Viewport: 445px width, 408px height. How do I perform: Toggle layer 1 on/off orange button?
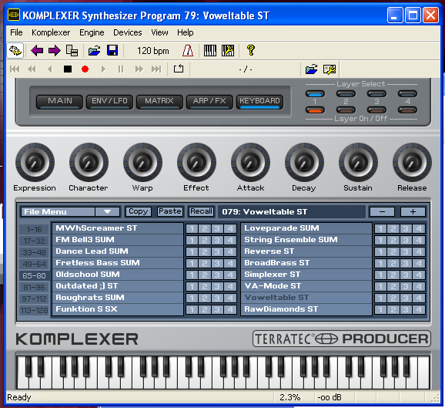coord(315,110)
